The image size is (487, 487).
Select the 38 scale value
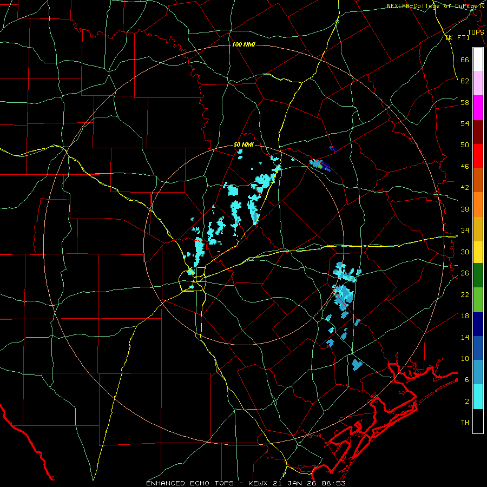pyautogui.click(x=465, y=209)
